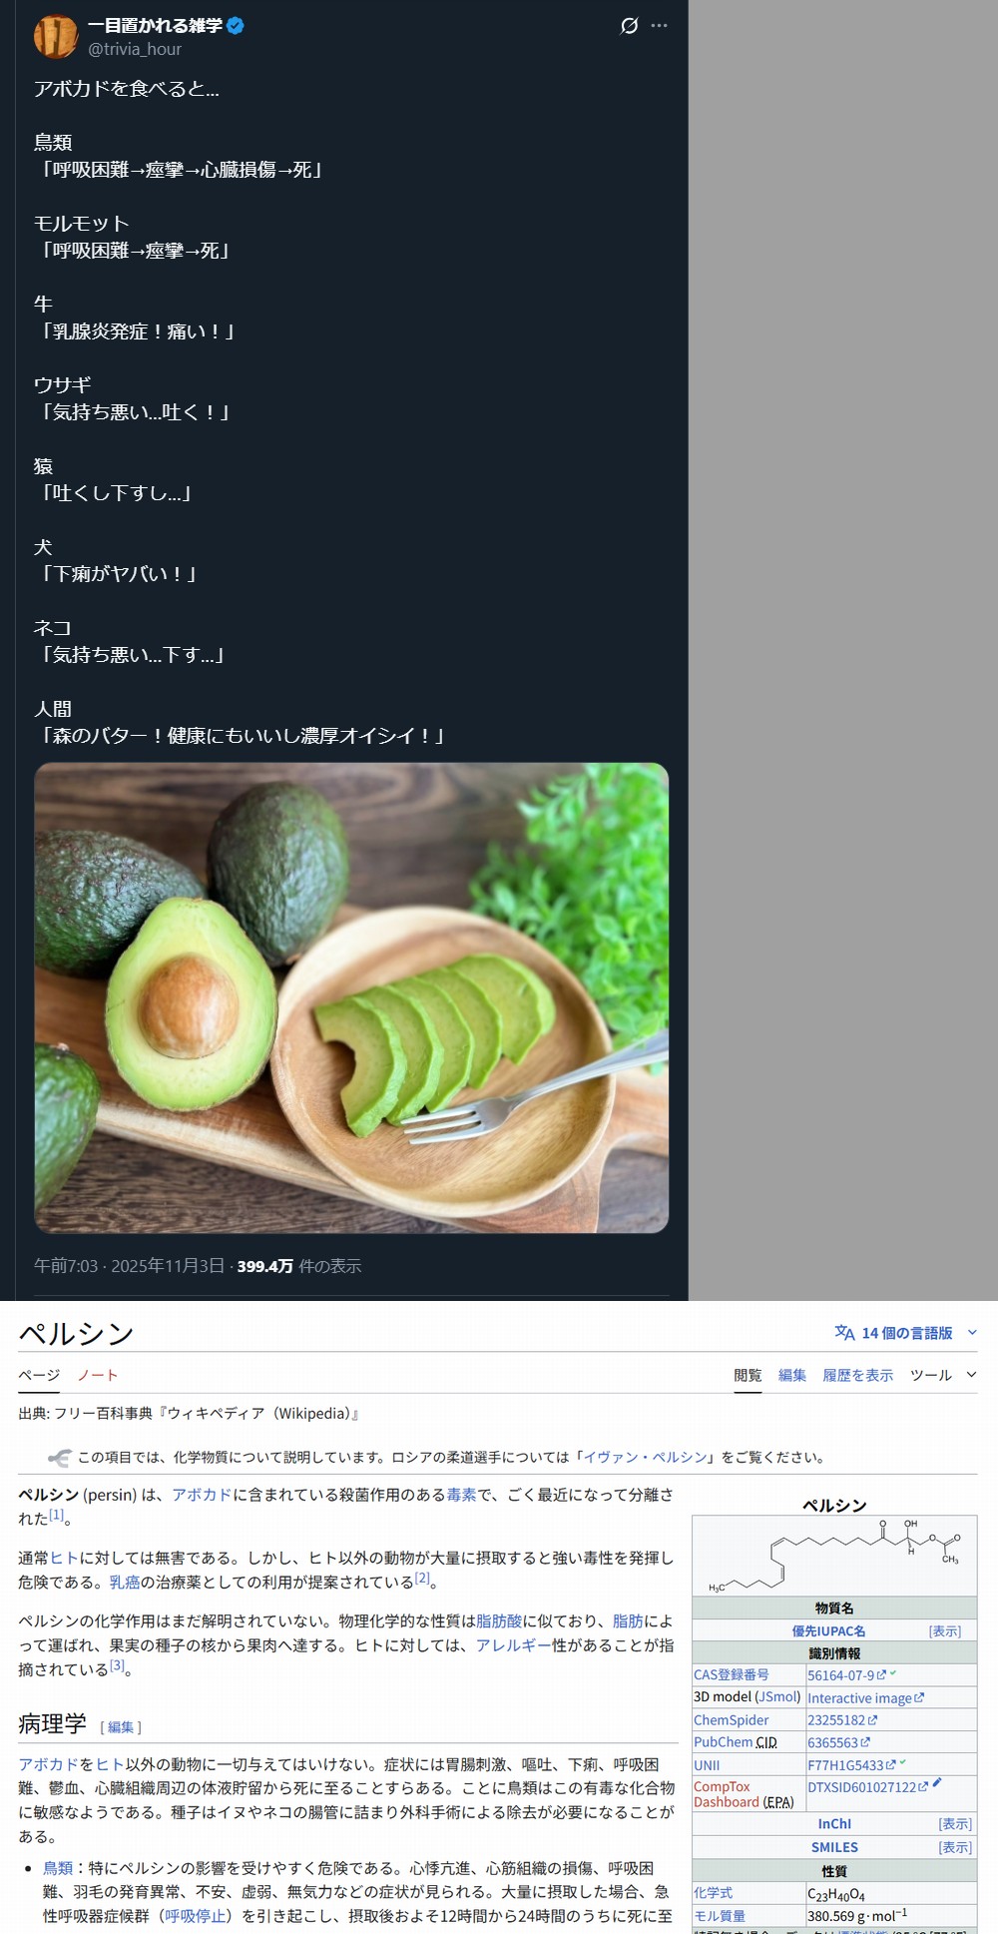
Task: Open the avocado photo in the tweet
Action: coord(351,998)
